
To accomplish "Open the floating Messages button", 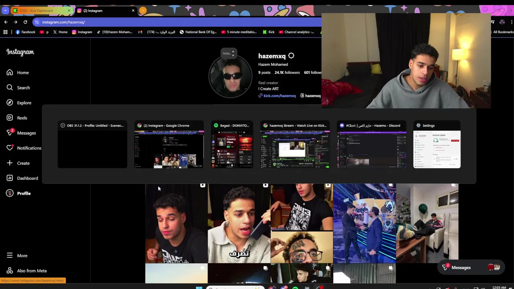I will point(471,268).
